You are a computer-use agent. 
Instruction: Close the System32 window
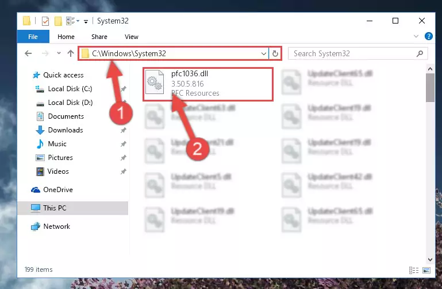[422, 21]
